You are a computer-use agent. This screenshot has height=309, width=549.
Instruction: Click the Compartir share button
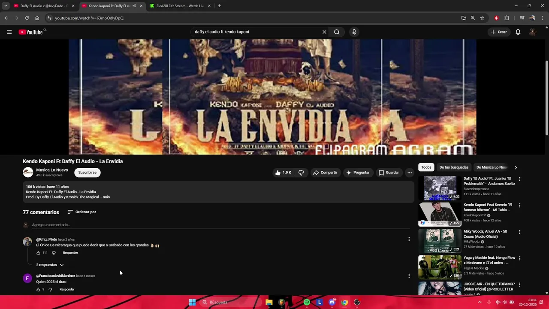(x=325, y=173)
